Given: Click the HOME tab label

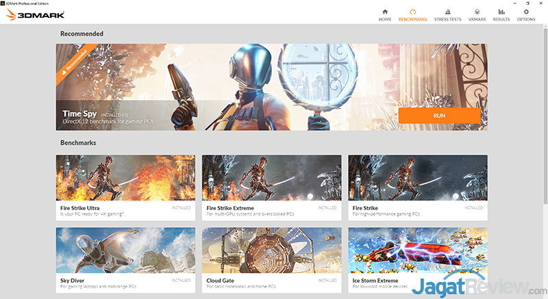Looking at the screenshot, I should coord(385,20).
